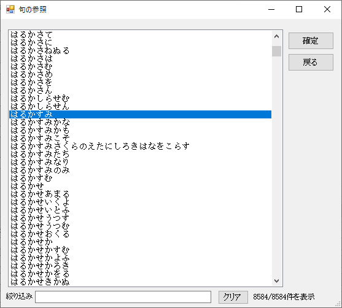Screen dimensions: 342x308
Task: Click the 戻る back button
Action: click(311, 63)
